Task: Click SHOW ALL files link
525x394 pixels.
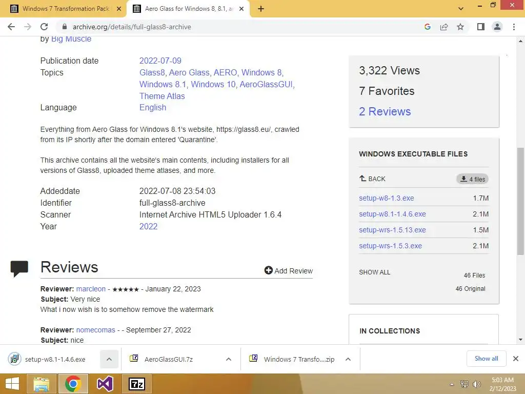Action: pyautogui.click(x=375, y=272)
